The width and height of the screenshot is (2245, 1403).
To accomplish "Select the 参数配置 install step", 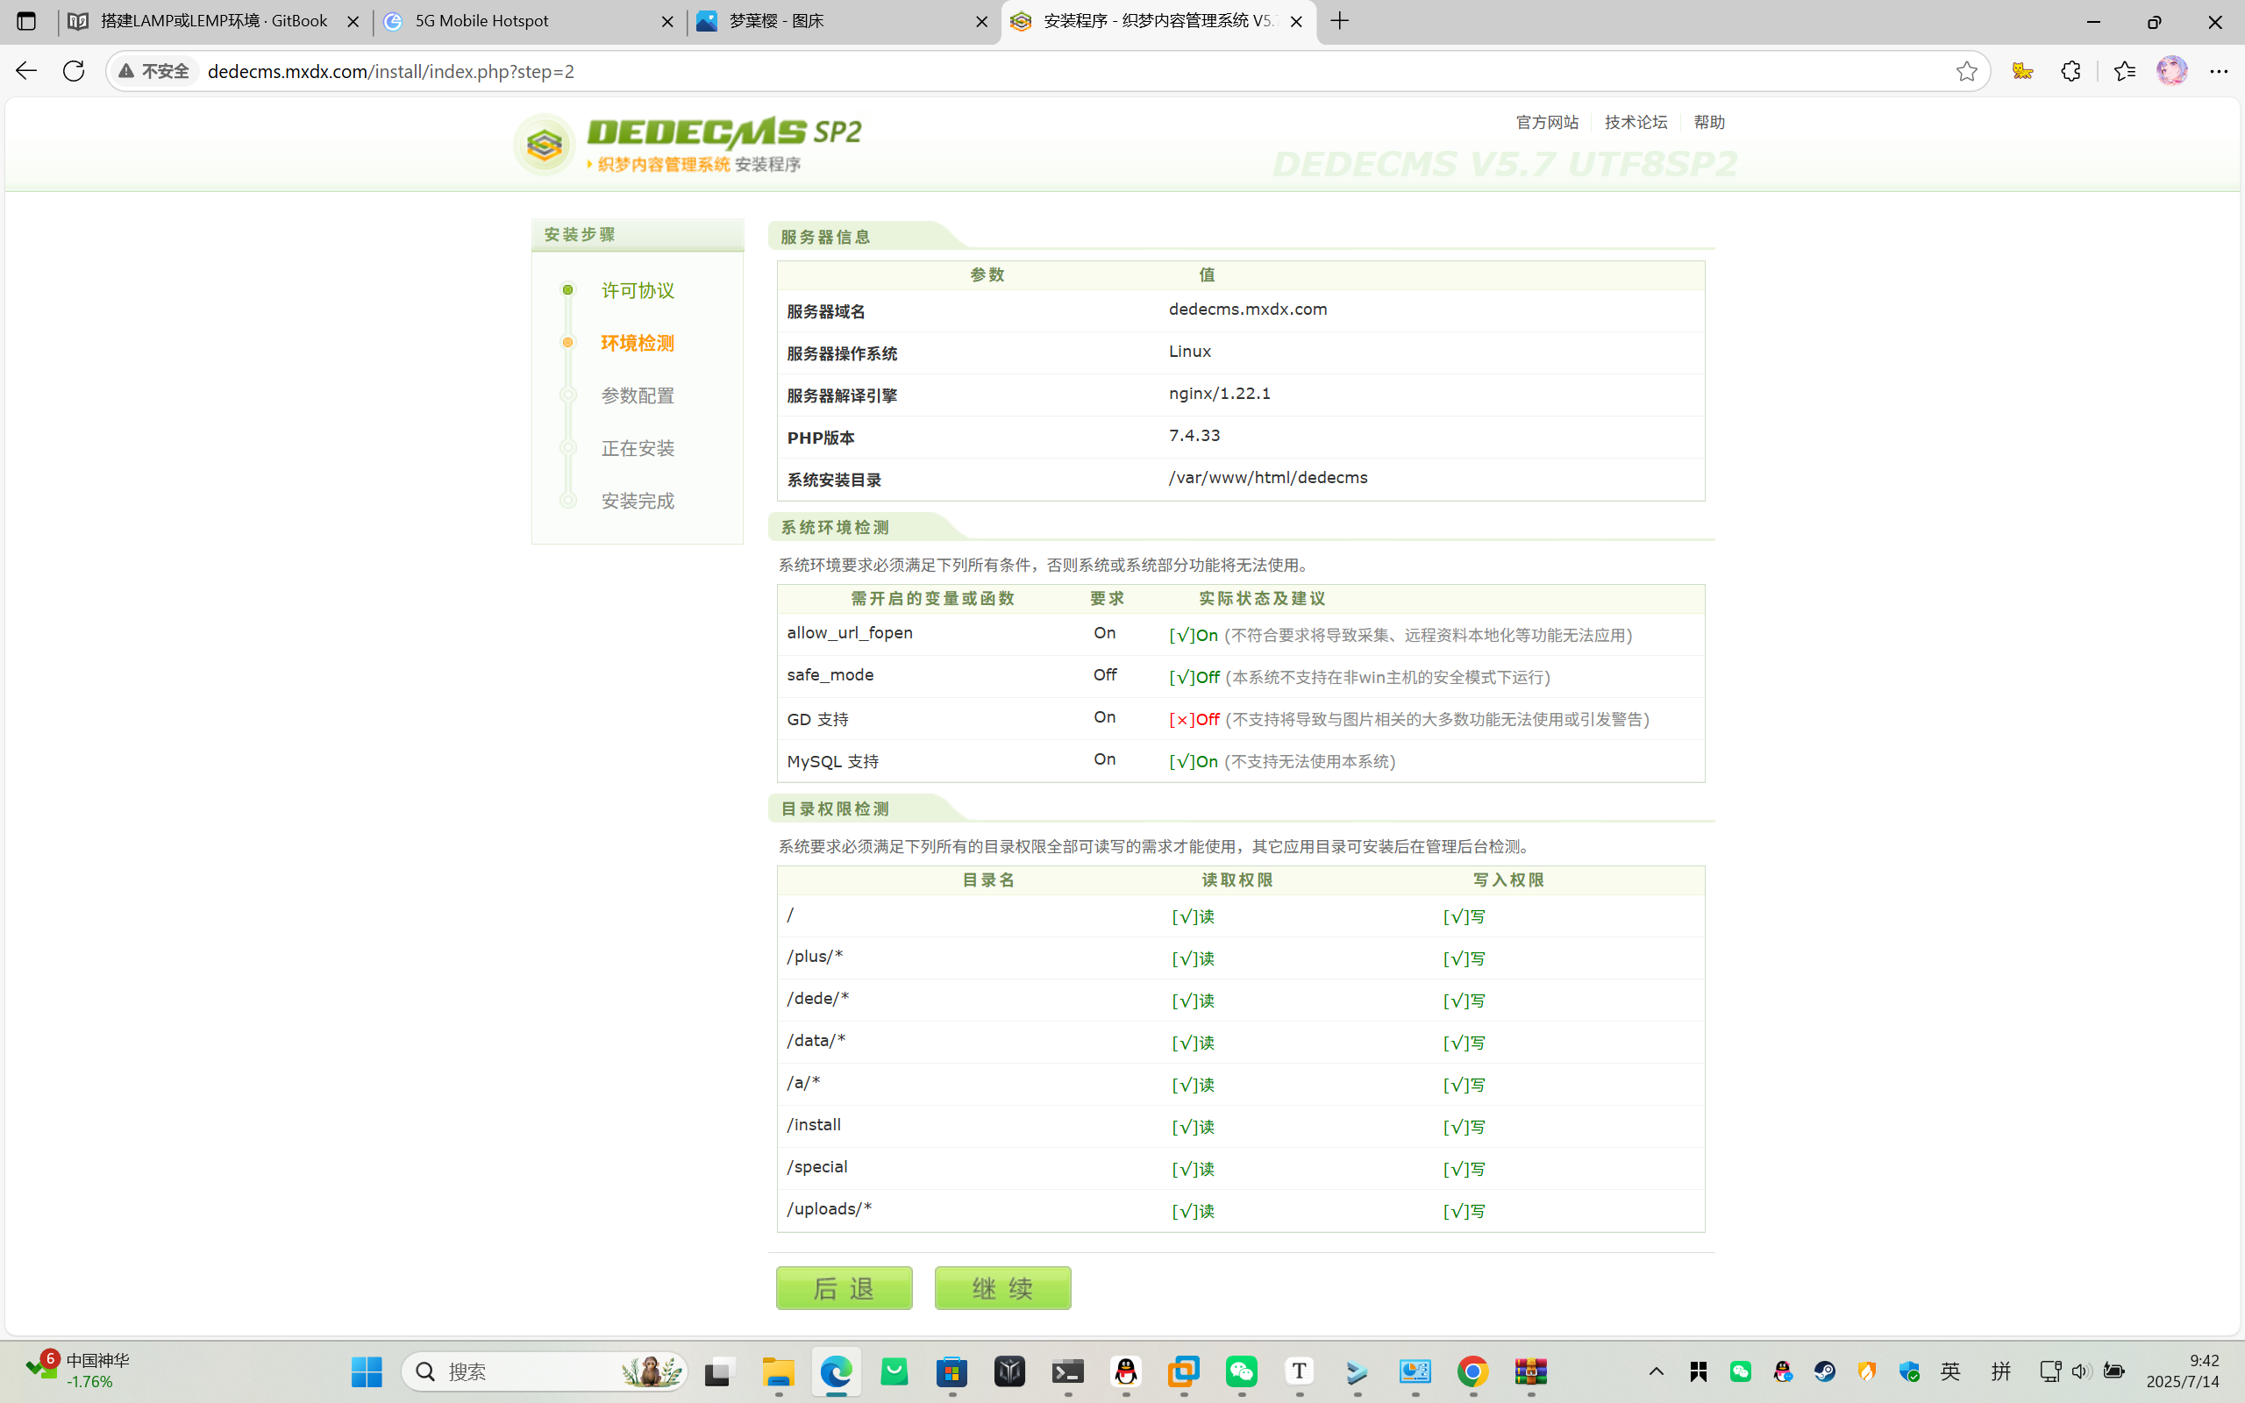I will coord(638,396).
